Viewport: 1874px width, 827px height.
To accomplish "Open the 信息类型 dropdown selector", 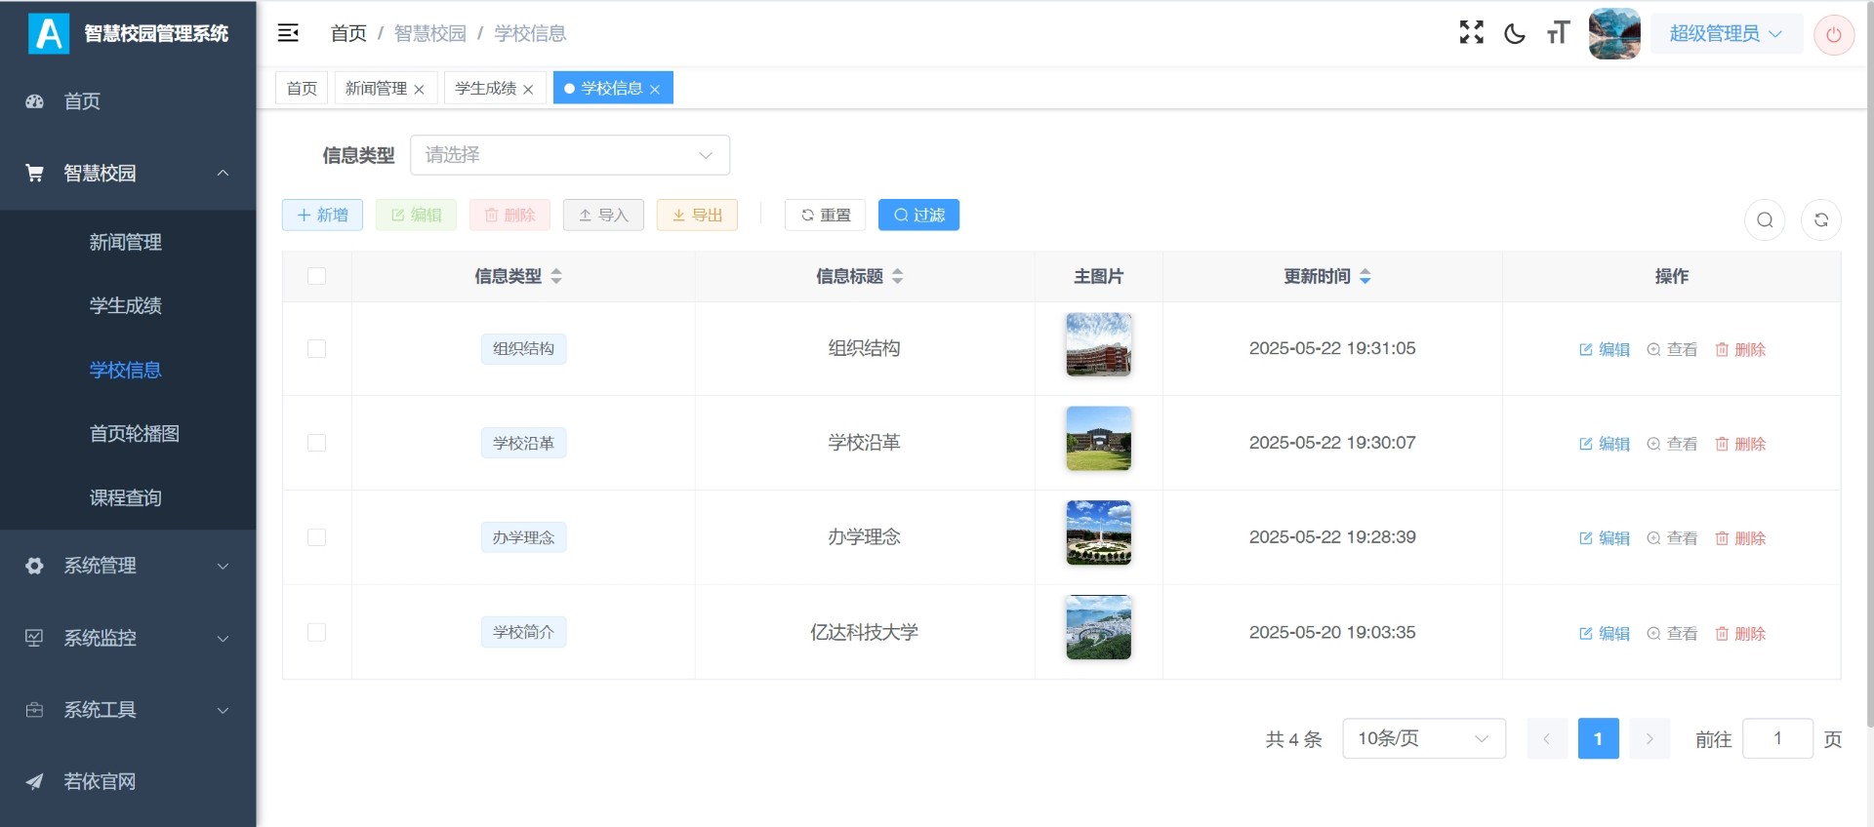I will pyautogui.click(x=569, y=155).
